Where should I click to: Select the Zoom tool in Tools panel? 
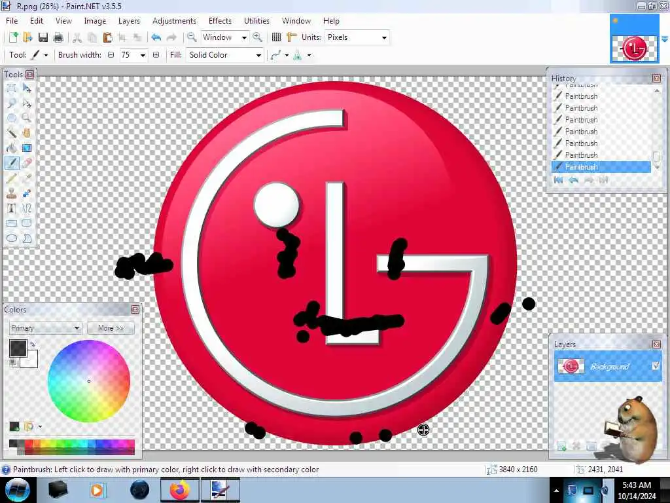26,119
